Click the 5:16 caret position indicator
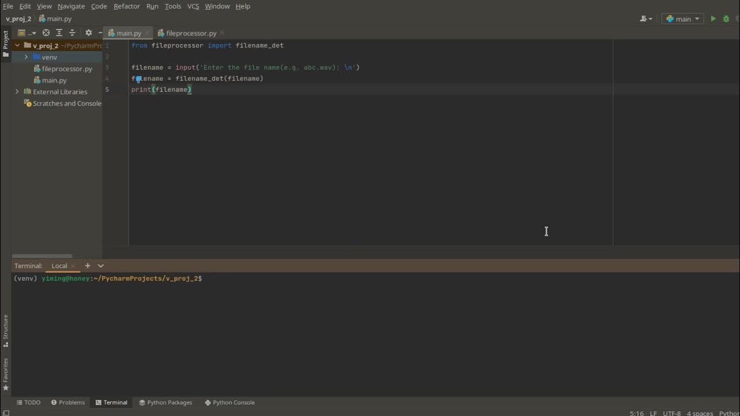 click(637, 413)
